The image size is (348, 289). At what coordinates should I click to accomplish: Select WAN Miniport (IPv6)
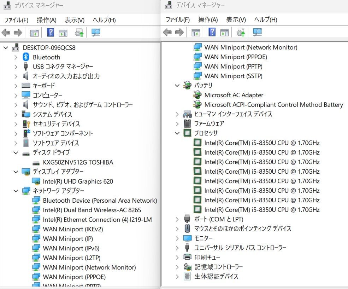pyautogui.click(x=71, y=248)
